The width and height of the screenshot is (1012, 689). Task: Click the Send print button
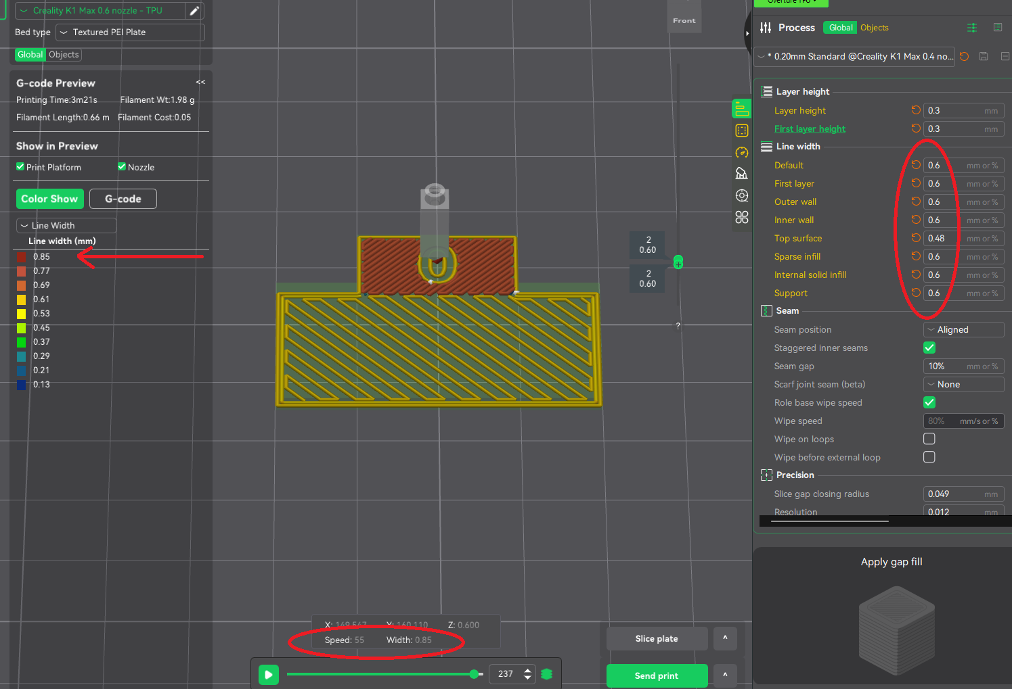[x=656, y=675]
